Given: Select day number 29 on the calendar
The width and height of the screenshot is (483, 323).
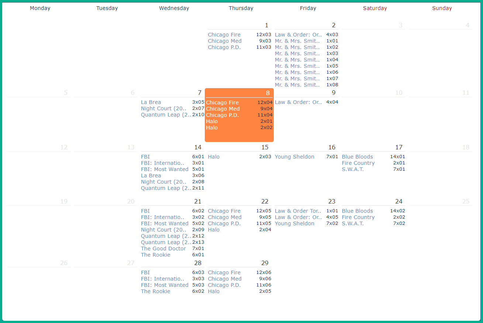Looking at the screenshot, I should (x=265, y=263).
